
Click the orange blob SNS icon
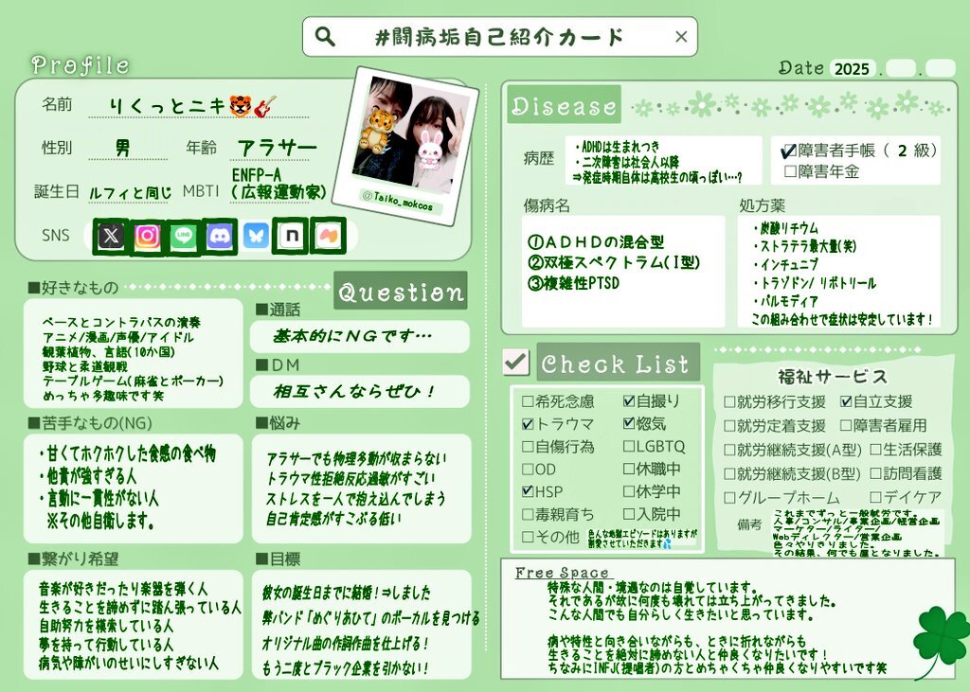328,236
